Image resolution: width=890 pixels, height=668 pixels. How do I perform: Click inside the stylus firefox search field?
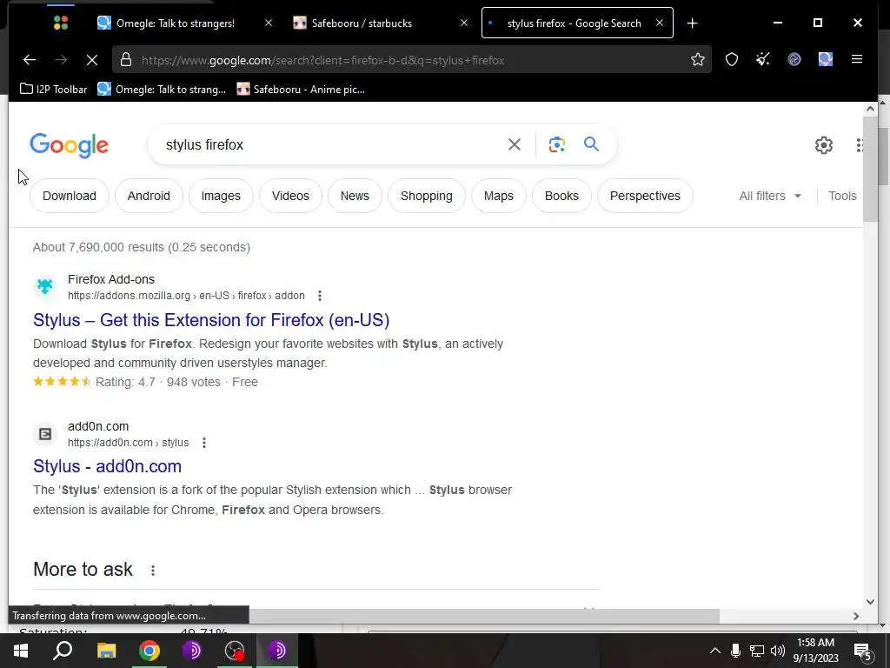(x=329, y=145)
